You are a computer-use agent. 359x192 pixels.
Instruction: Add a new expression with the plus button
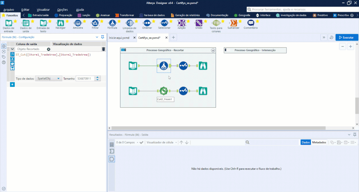[x=12, y=85]
